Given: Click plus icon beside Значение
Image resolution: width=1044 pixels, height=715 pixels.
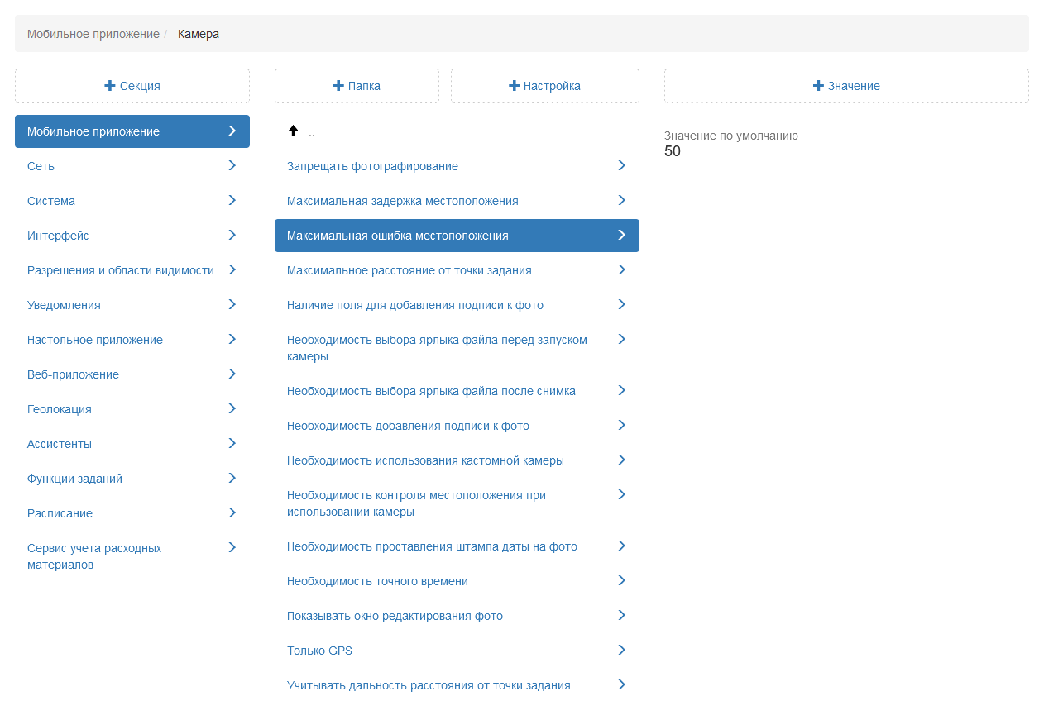Looking at the screenshot, I should [818, 86].
